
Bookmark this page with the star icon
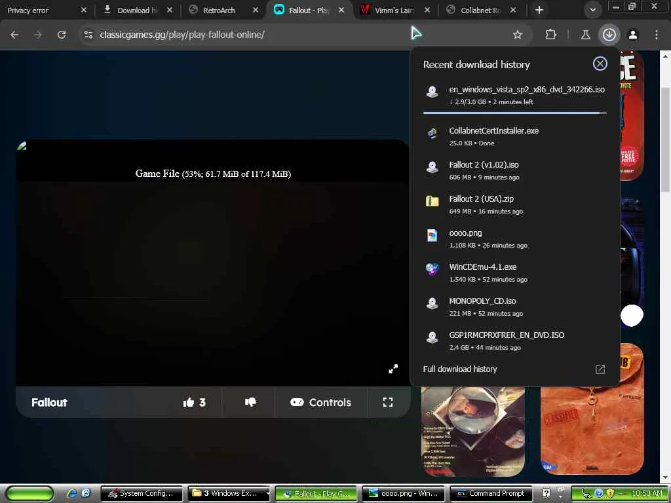click(x=518, y=35)
